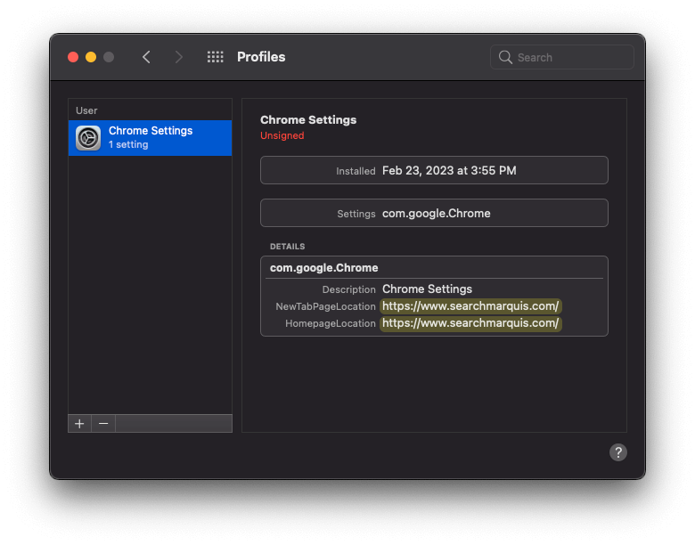Image resolution: width=695 pixels, height=545 pixels.
Task: Close the Profiles window
Action: point(73,57)
